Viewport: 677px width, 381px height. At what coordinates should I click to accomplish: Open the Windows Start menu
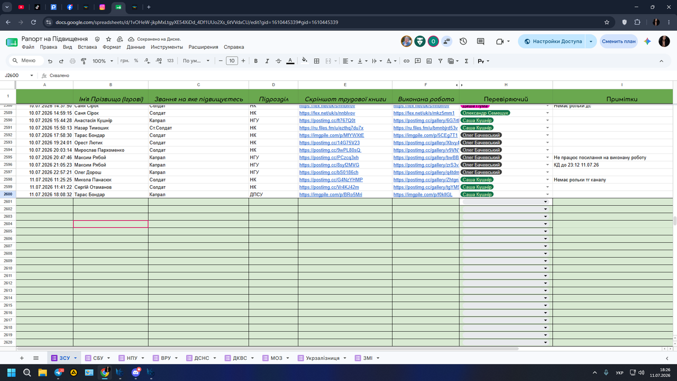12,373
